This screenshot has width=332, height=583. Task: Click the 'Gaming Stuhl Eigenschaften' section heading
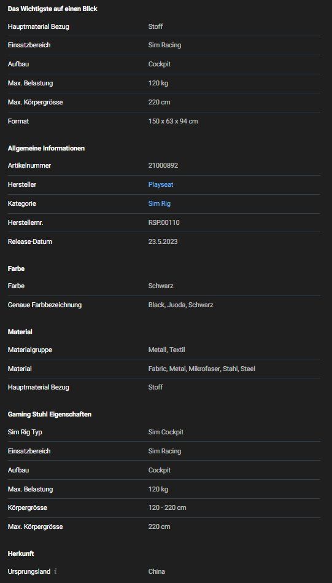coord(50,414)
